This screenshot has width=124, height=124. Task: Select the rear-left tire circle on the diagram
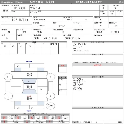8,96
